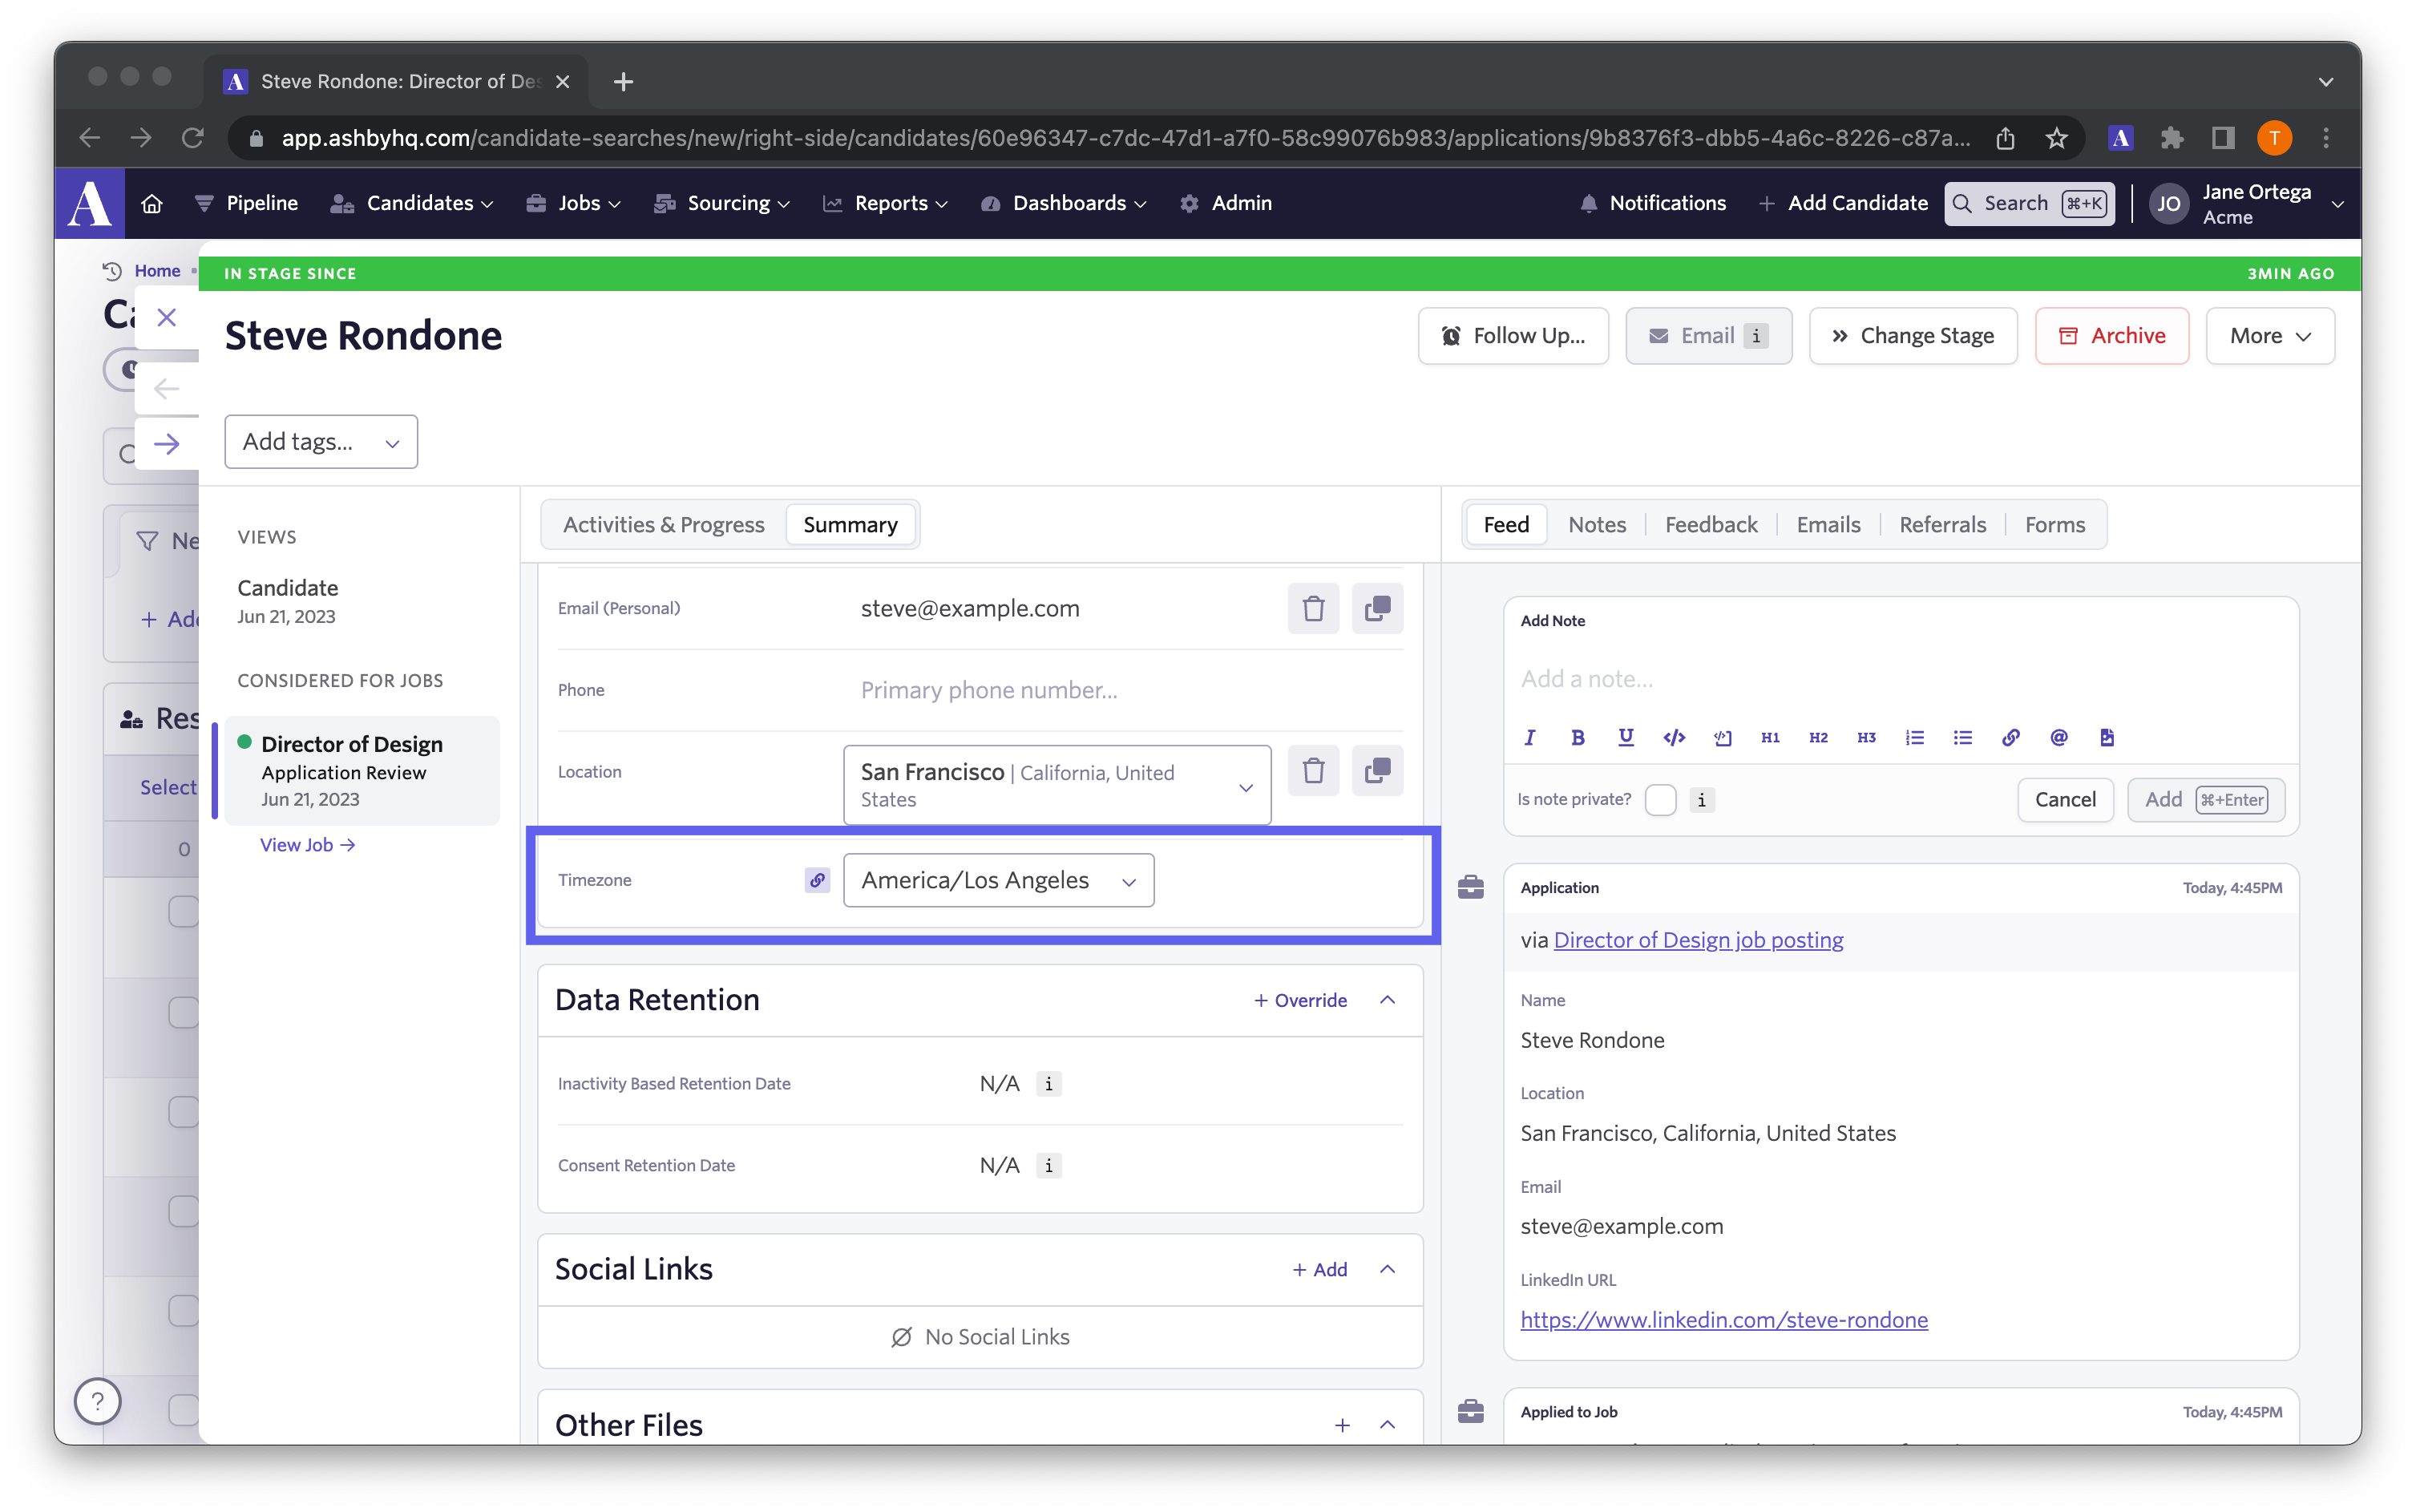This screenshot has height=1512, width=2416.
Task: Collapse the Data Retention section
Action: (x=1390, y=1000)
